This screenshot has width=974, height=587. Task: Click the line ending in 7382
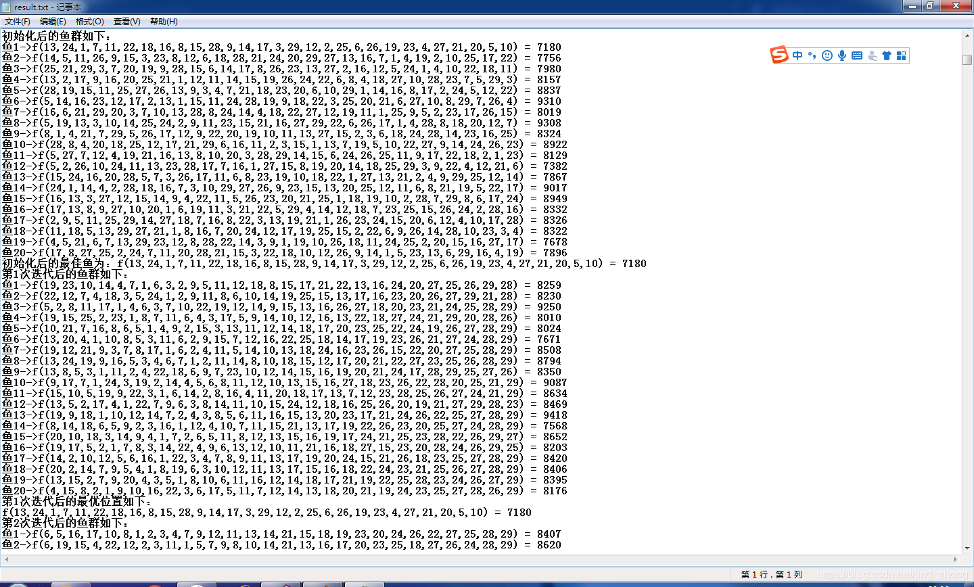pos(285,166)
